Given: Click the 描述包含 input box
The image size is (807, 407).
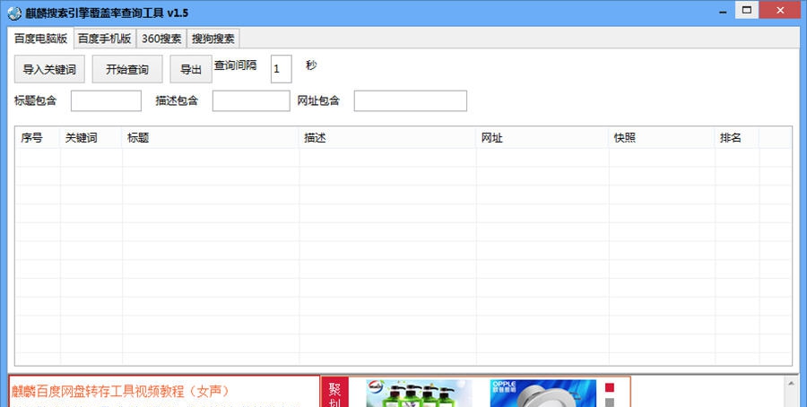Looking at the screenshot, I should tap(251, 100).
